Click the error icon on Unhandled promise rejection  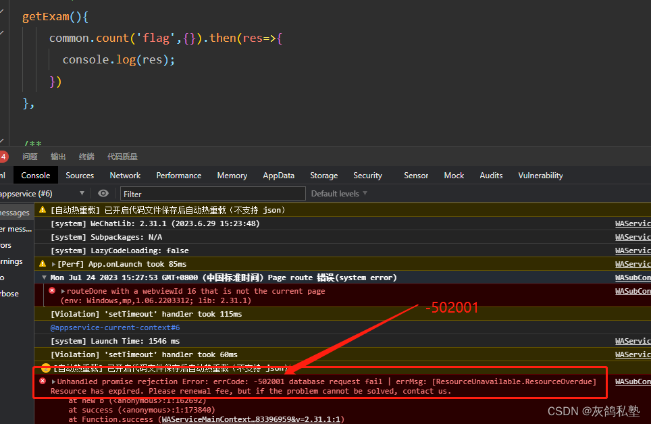click(x=44, y=381)
